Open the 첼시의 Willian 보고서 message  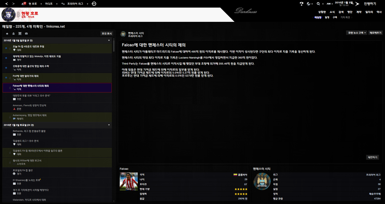coord(57,162)
